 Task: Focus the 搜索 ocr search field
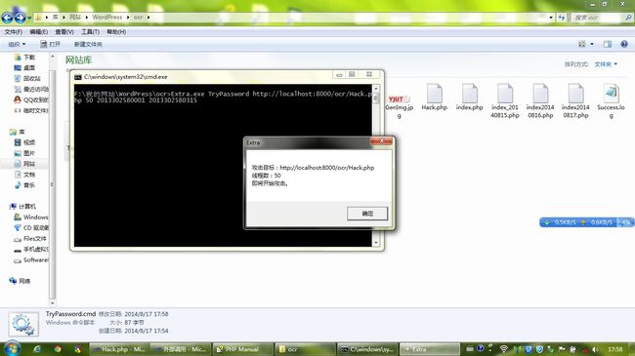click(598, 18)
